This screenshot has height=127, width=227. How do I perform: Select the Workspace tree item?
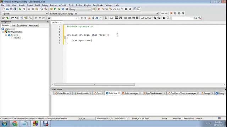pos(10,29)
